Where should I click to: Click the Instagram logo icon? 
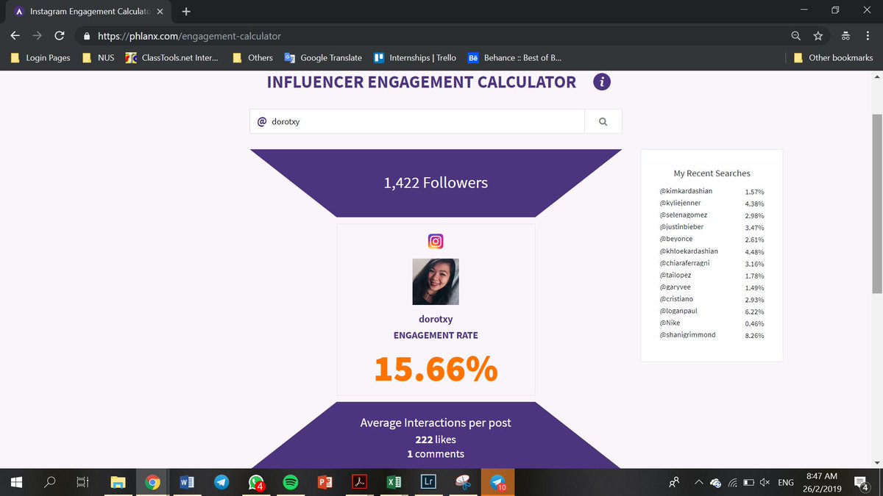[x=436, y=241]
